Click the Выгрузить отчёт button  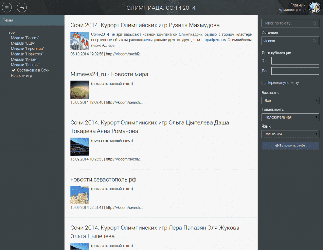coord(290,146)
